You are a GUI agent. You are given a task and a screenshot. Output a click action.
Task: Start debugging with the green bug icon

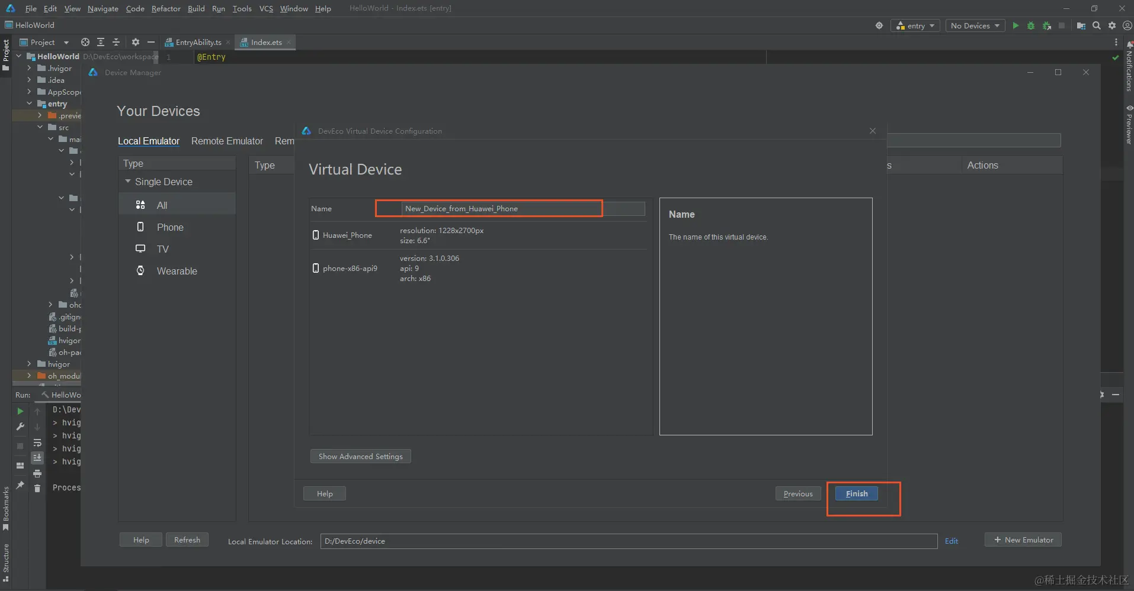1031,25
